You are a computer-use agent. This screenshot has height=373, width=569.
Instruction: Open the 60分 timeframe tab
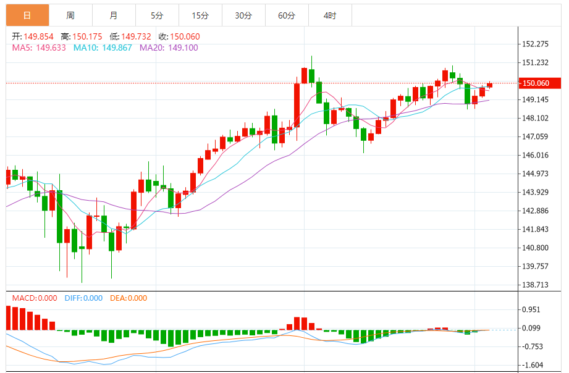286,15
